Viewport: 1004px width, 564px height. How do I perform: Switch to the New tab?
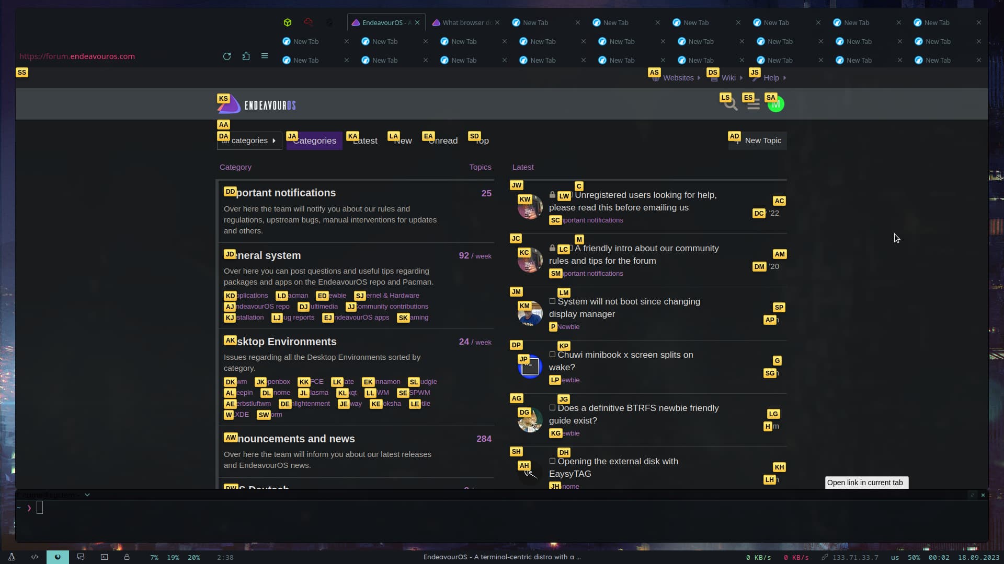[403, 140]
